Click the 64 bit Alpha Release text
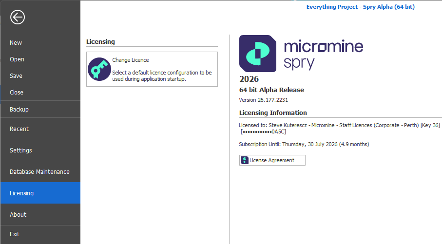 (x=272, y=90)
